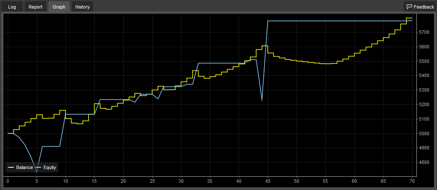The width and height of the screenshot is (437, 190).
Task: Click the 35 x-axis label
Action: click(x=210, y=181)
